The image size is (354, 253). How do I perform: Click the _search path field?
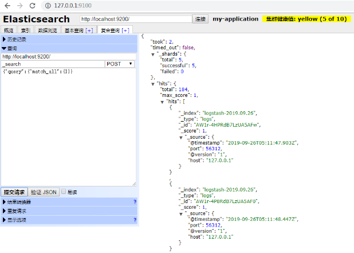click(53, 64)
